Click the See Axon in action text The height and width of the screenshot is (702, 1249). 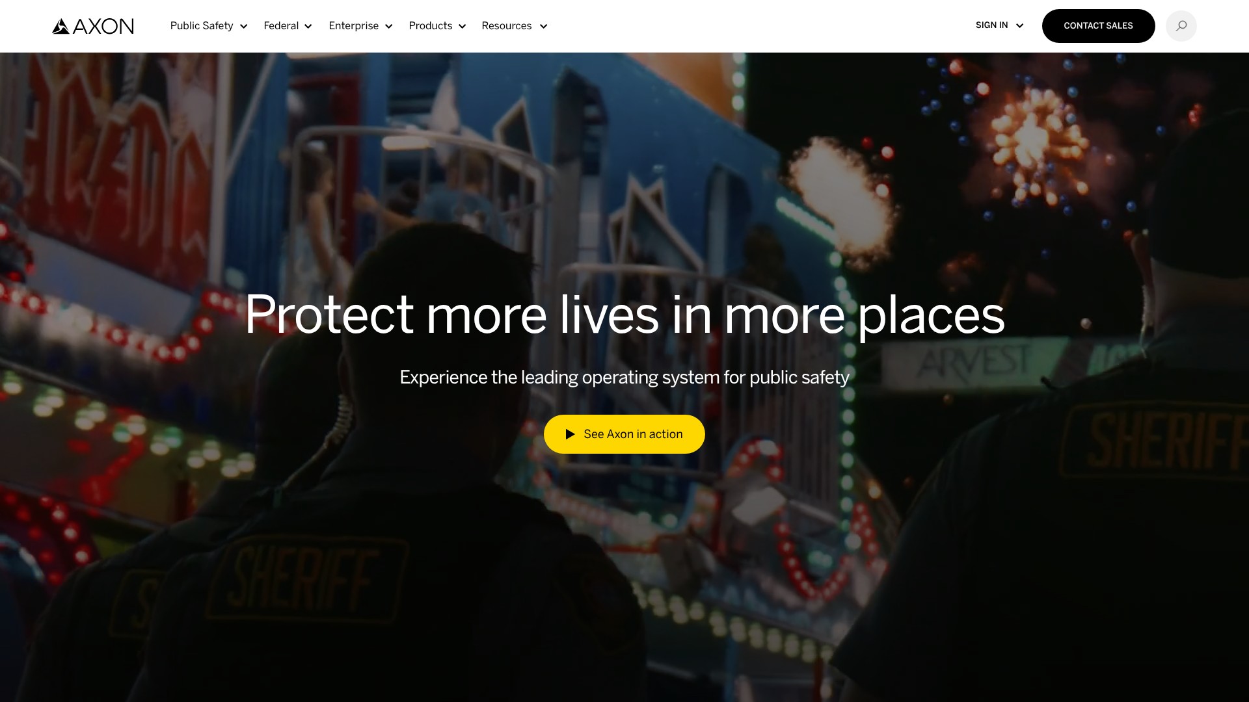tap(633, 434)
